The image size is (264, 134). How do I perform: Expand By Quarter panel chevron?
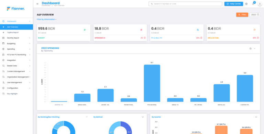(x=256, y=117)
